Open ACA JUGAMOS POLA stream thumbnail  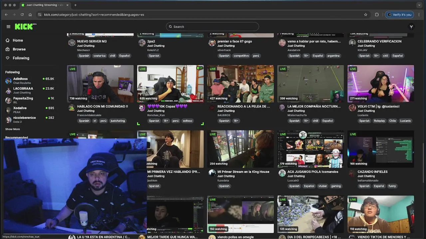311,149
